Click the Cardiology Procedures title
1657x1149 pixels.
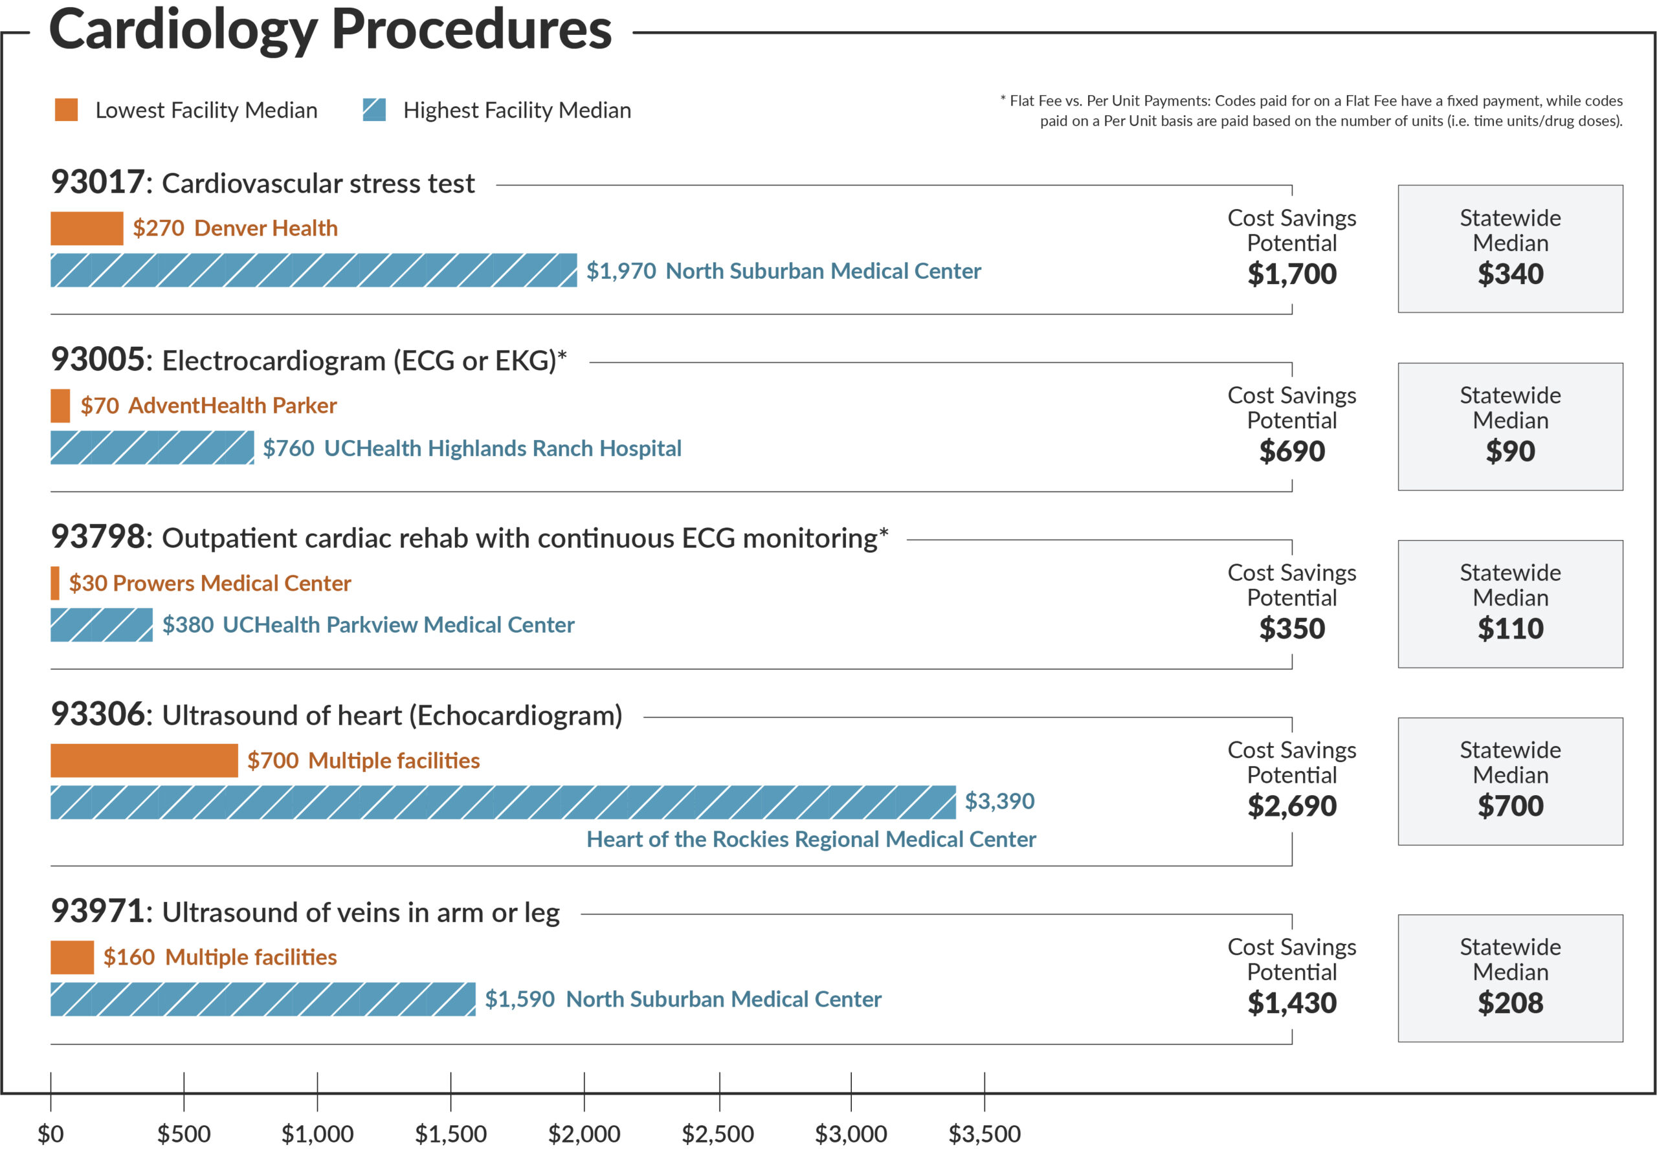[x=330, y=29]
